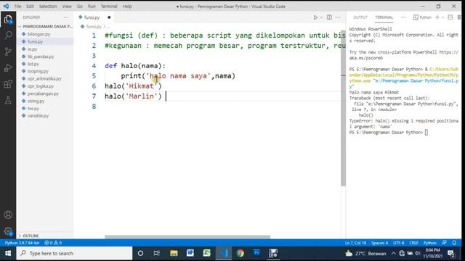
Task: Open opr_aritmatika.py in the explorer
Action: pyautogui.click(x=45, y=79)
